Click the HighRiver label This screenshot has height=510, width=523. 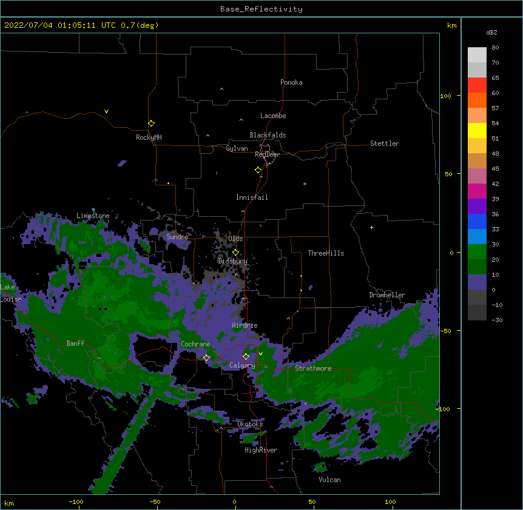pos(261,450)
